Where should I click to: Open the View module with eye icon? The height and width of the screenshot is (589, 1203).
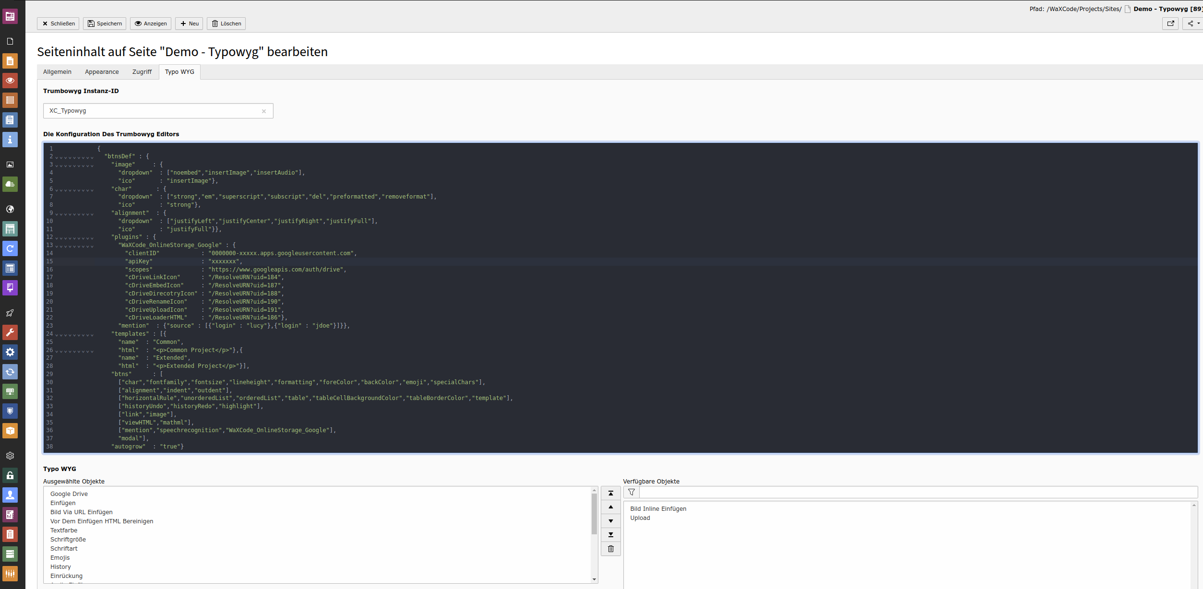[x=10, y=81]
